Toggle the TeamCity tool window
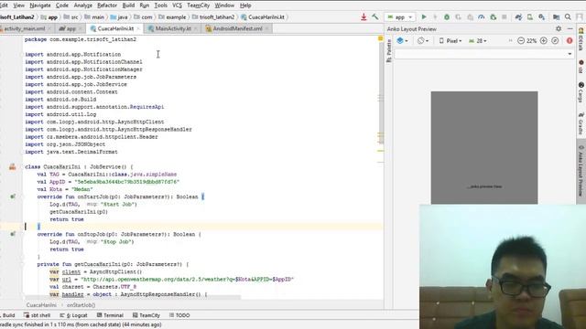Image resolution: width=586 pixels, height=329 pixels. point(146,315)
